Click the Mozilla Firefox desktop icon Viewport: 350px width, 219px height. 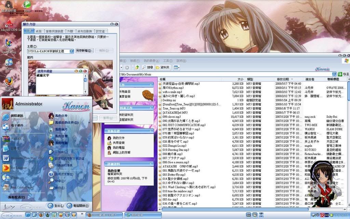click(x=9, y=85)
